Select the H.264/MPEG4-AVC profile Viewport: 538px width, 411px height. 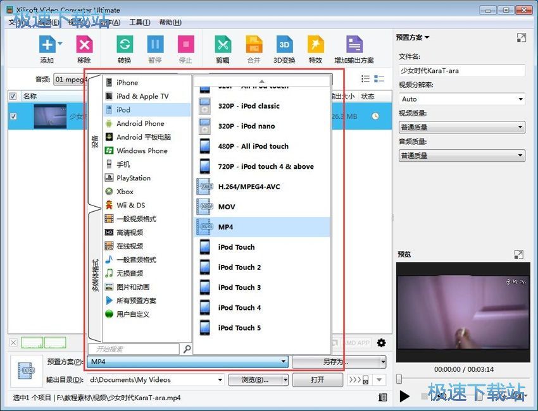pos(262,187)
